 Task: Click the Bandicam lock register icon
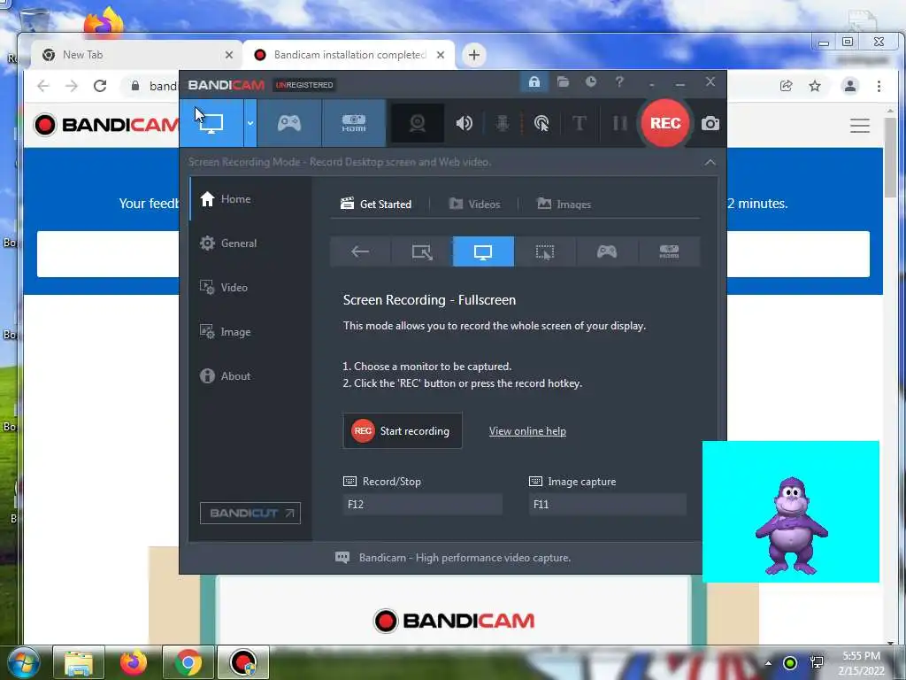point(534,82)
